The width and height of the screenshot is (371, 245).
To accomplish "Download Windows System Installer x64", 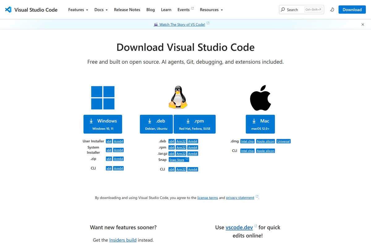I will coord(109,150).
